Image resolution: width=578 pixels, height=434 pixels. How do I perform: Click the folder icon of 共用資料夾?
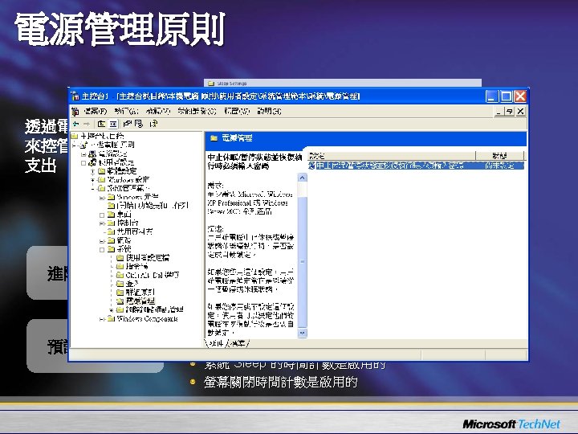(x=111, y=231)
